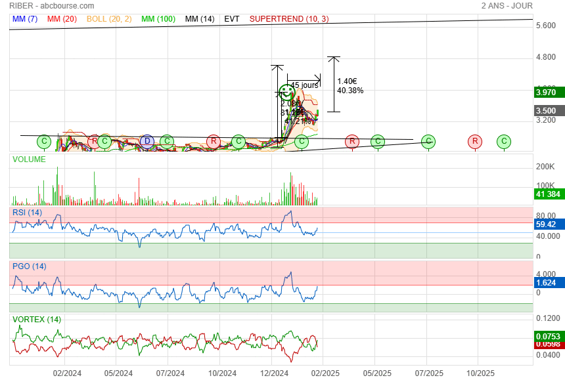Select the R marker between 02/2025 and 05/2025
The image size is (565, 380).
point(352,141)
